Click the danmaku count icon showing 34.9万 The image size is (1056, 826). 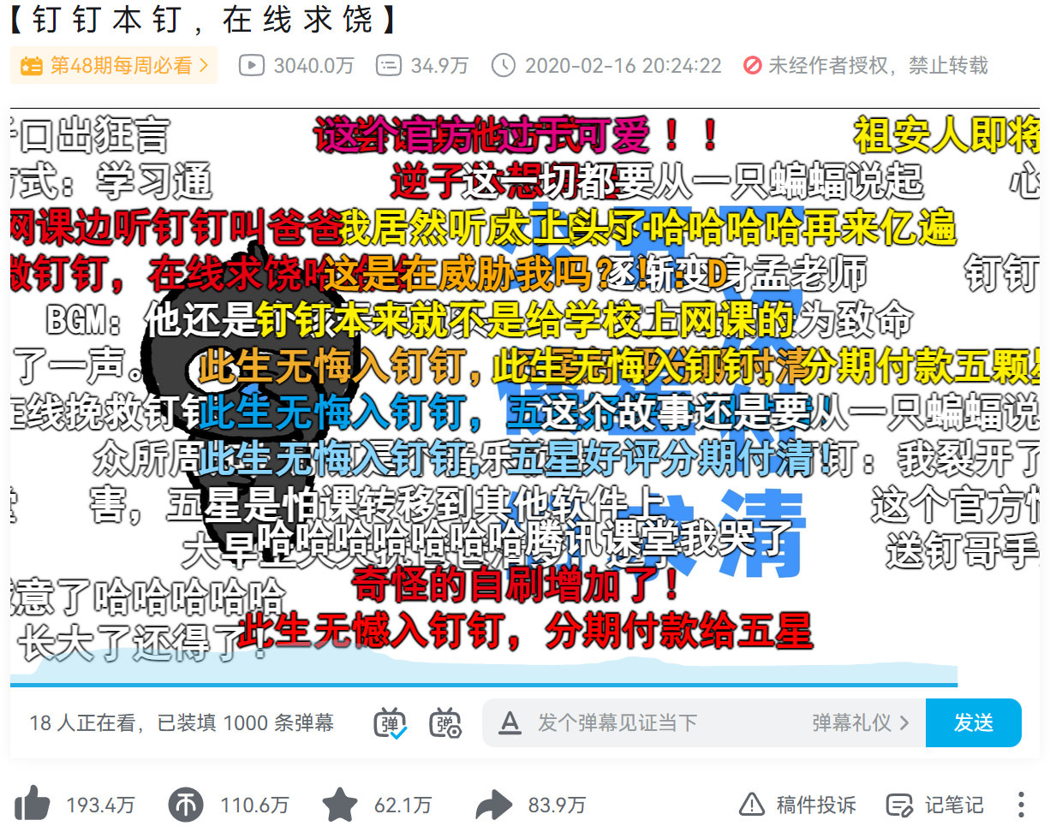tap(388, 66)
